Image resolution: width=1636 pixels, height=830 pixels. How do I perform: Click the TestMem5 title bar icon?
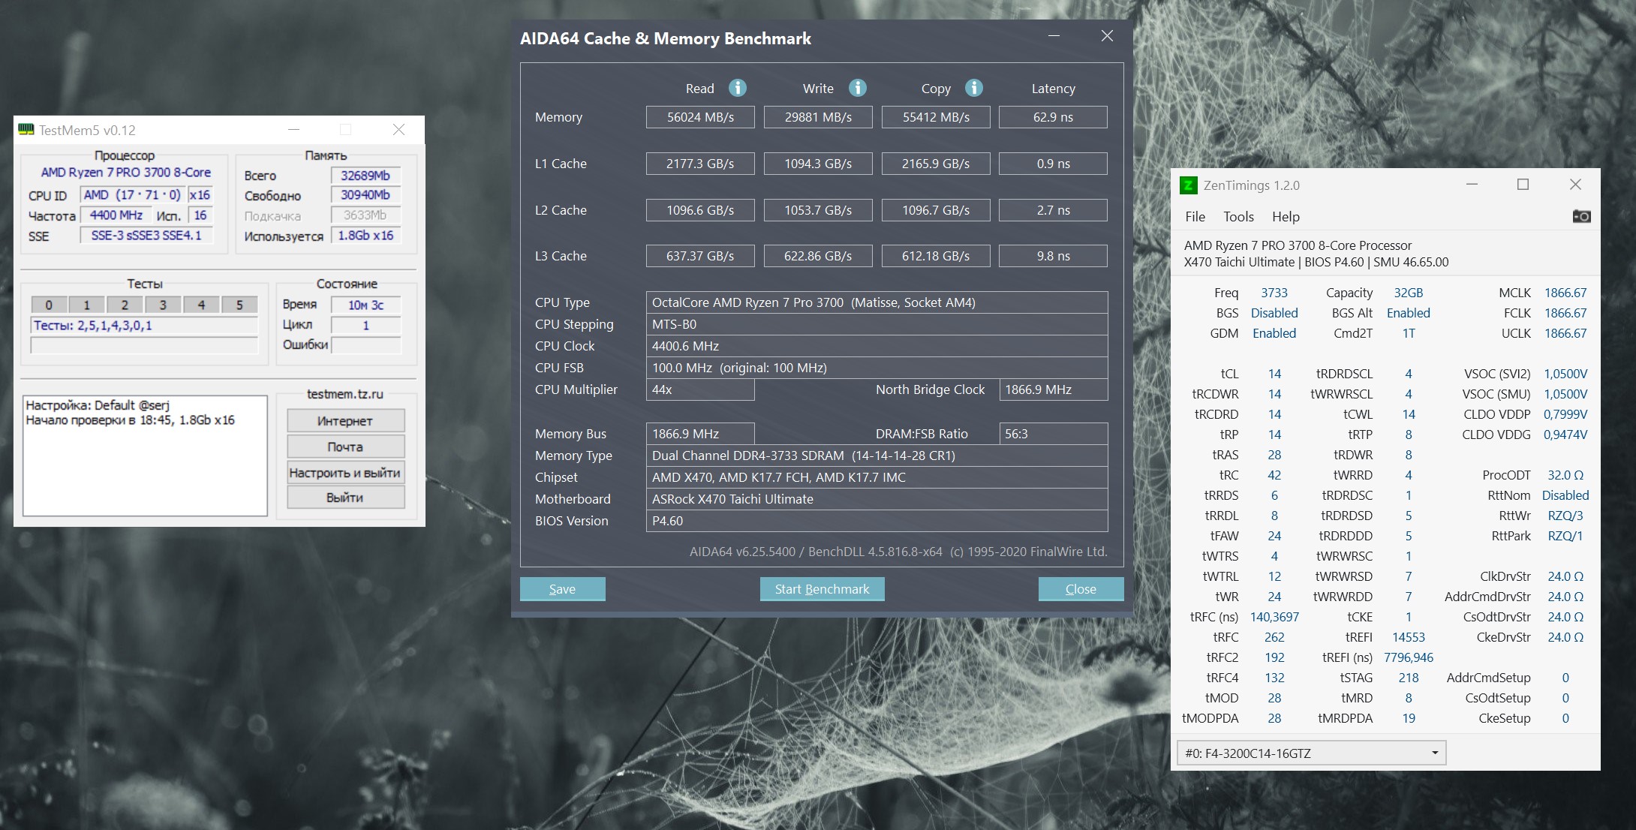[26, 130]
